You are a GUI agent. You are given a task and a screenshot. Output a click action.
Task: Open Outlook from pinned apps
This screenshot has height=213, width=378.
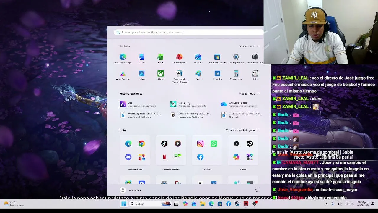click(x=198, y=59)
